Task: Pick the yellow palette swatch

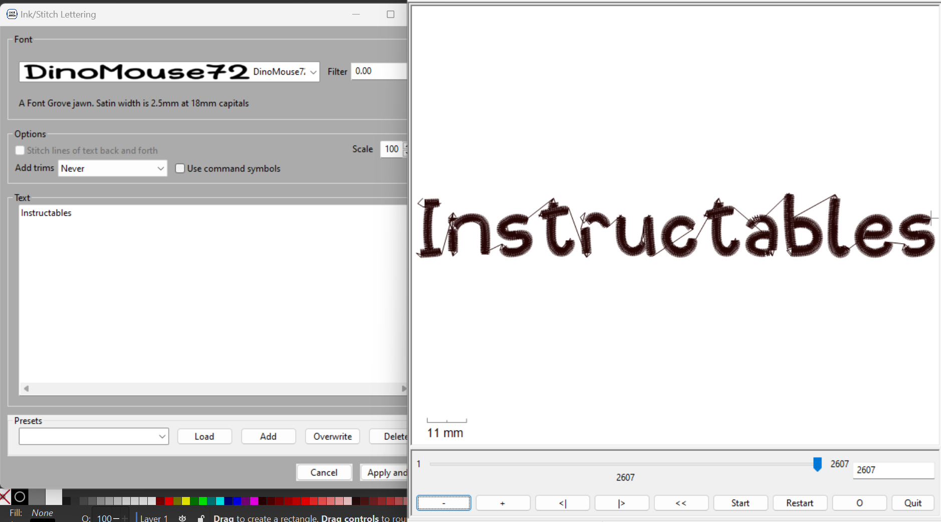Action: (186, 501)
